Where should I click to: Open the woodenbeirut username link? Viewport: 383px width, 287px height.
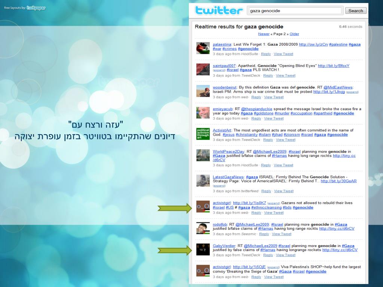tap(224, 87)
